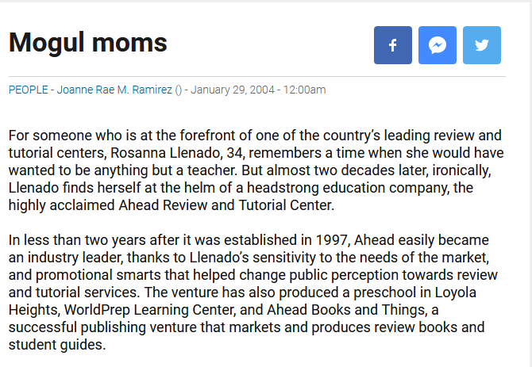Tweet the article using Twitter icon

pos(482,45)
